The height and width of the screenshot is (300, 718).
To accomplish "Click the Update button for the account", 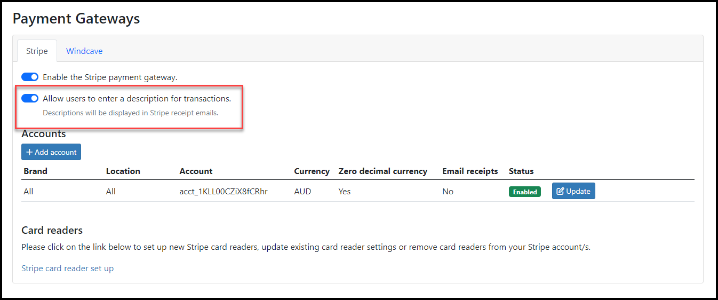I will pyautogui.click(x=573, y=191).
